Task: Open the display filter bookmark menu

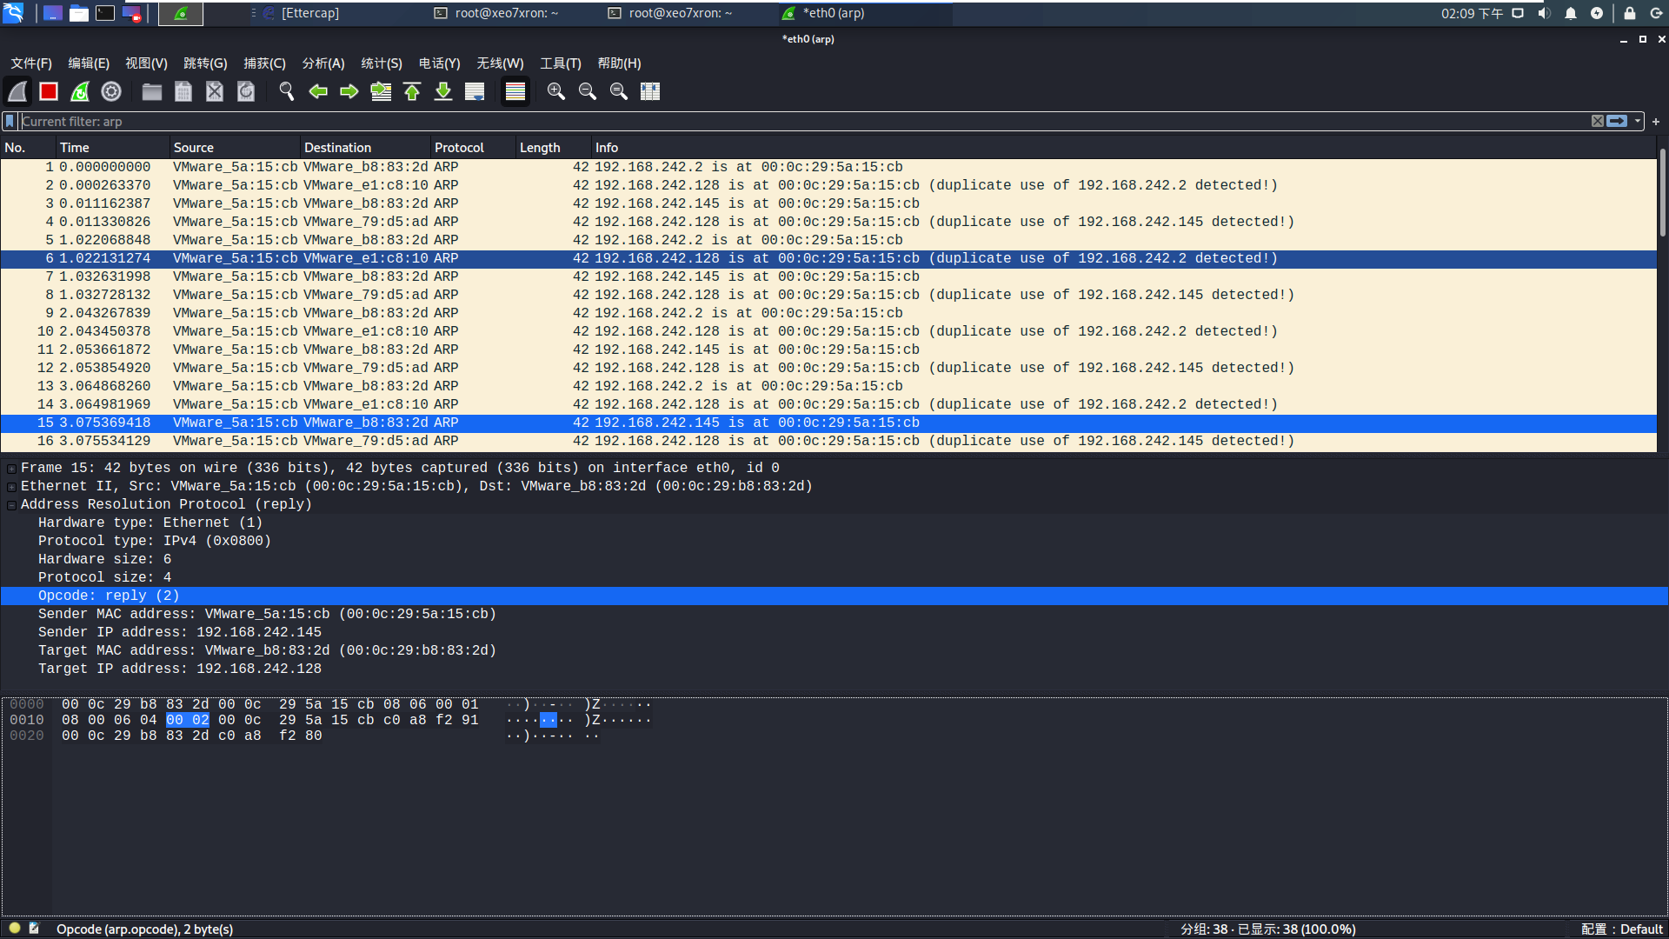Action: (x=10, y=121)
